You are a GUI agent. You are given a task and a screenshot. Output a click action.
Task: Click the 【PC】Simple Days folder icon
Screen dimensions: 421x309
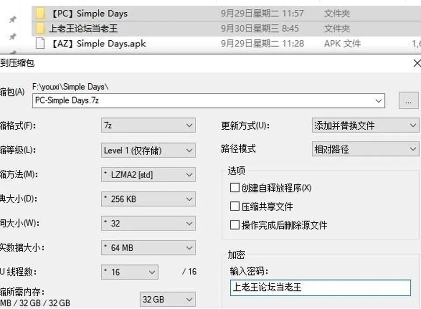(x=40, y=13)
